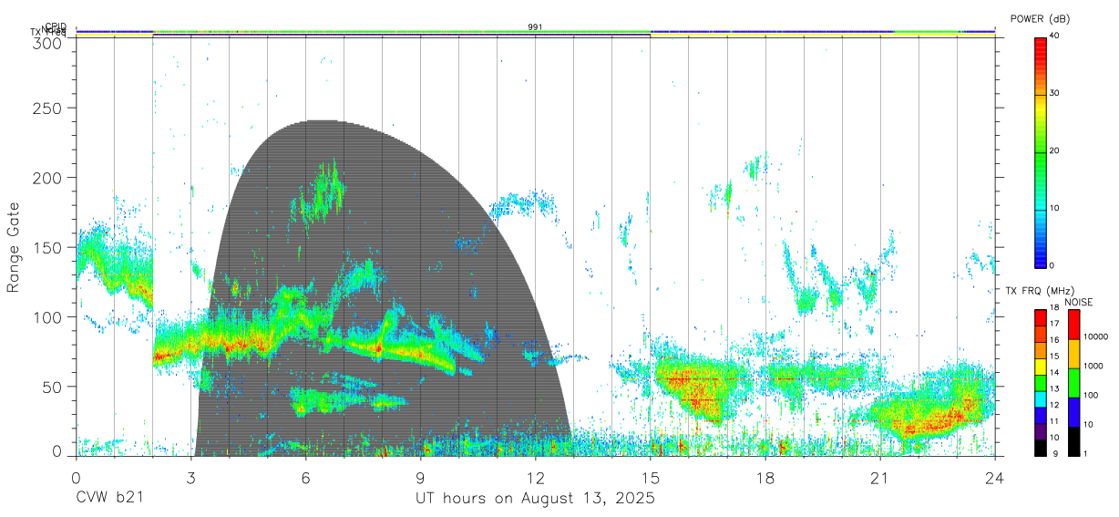Click the 'TX FRQ (MHz)' legend title

click(1039, 291)
